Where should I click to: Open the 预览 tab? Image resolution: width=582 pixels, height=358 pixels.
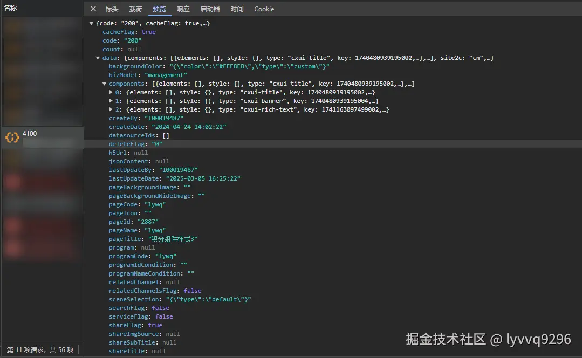tap(159, 9)
